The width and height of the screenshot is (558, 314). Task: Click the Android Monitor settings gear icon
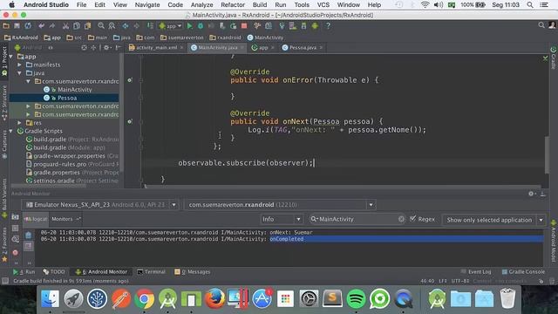531,194
